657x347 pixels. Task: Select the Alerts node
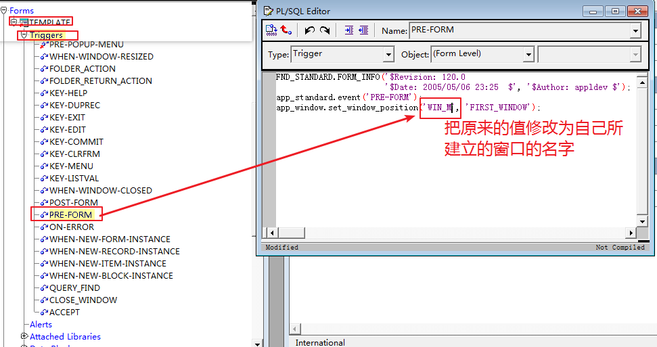(41, 324)
